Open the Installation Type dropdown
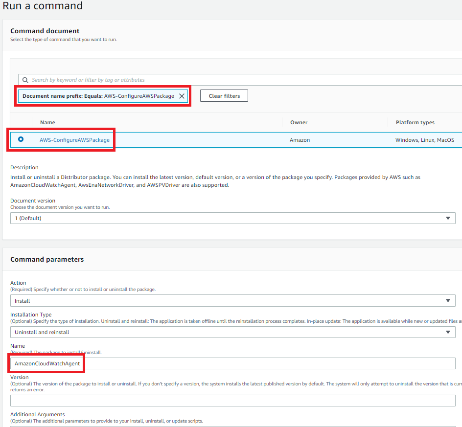This screenshot has height=427, width=462. (232, 332)
